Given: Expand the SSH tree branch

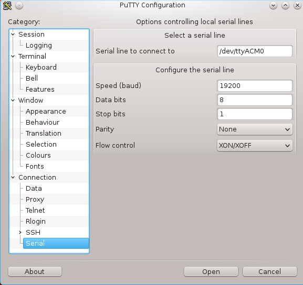Looking at the screenshot, I should (x=20, y=233).
